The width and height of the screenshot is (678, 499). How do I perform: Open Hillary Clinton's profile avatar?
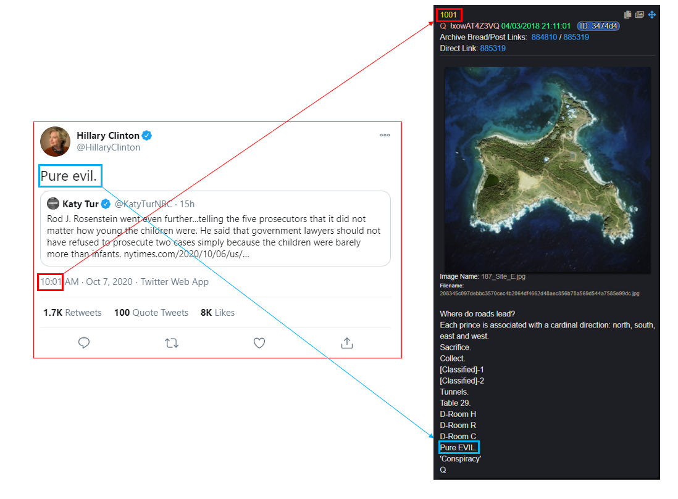coord(56,141)
